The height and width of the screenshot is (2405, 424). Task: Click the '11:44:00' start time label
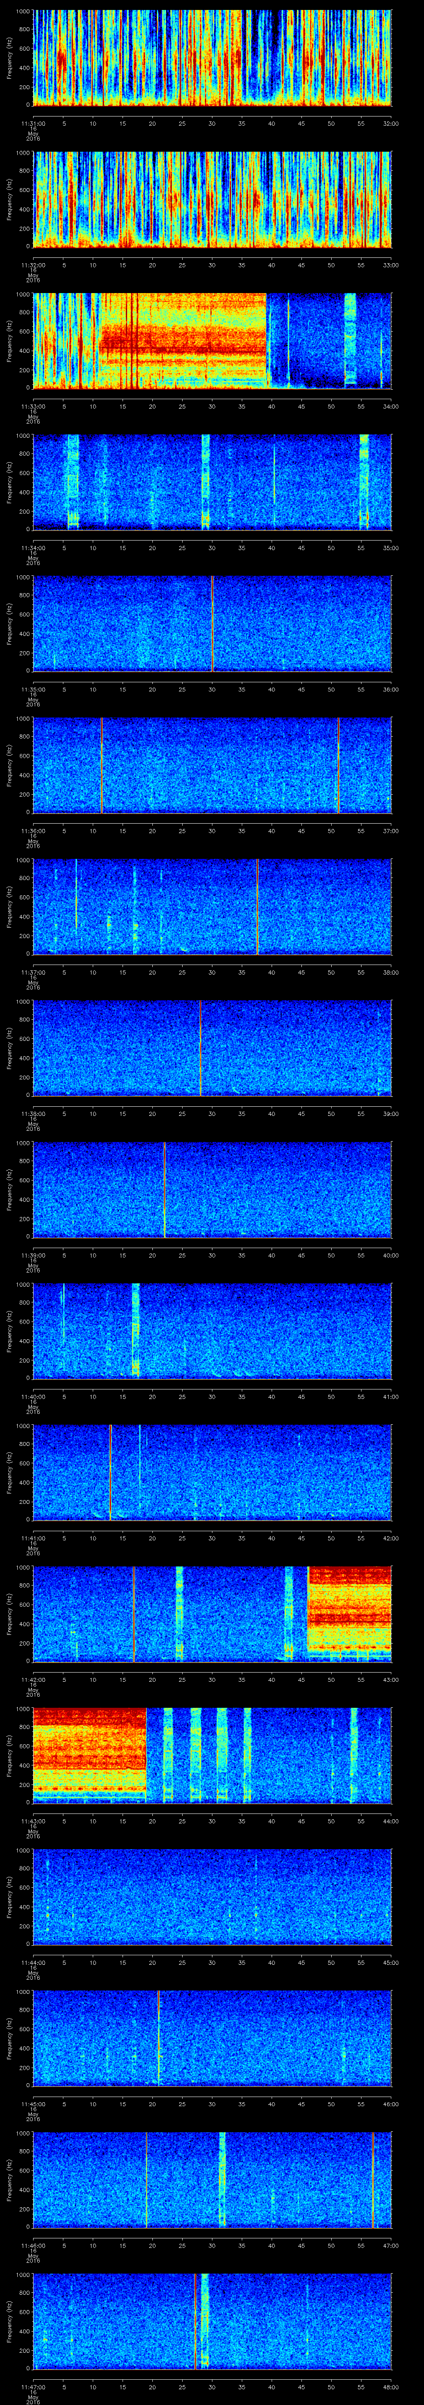click(x=33, y=1962)
